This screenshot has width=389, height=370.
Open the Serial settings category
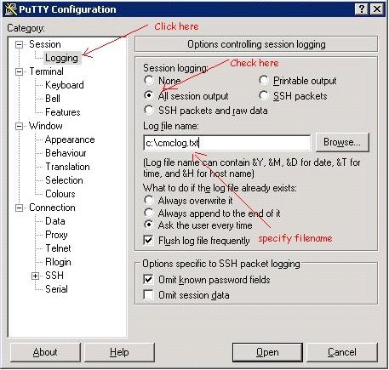[56, 289]
